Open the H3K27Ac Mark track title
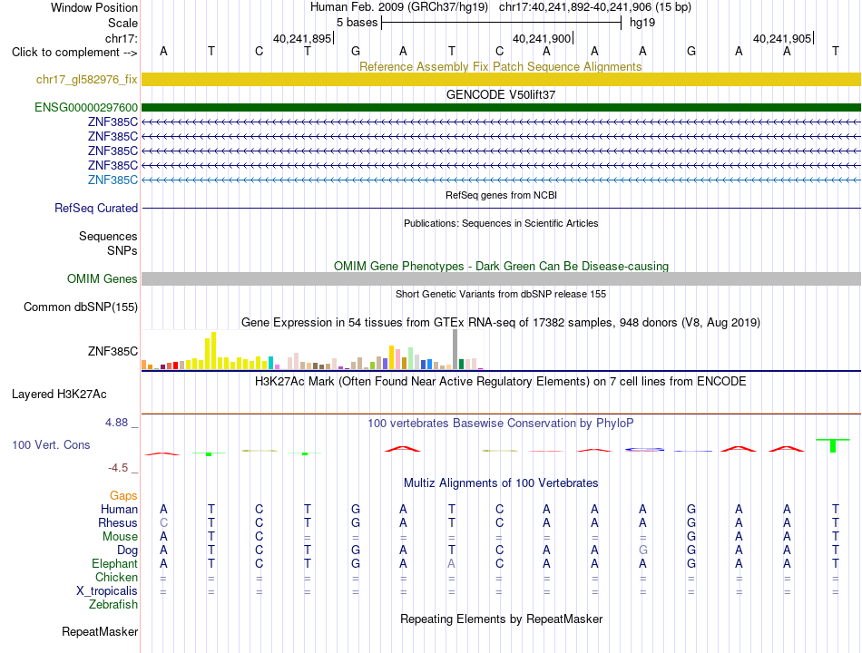This screenshot has width=862, height=653. pos(500,382)
